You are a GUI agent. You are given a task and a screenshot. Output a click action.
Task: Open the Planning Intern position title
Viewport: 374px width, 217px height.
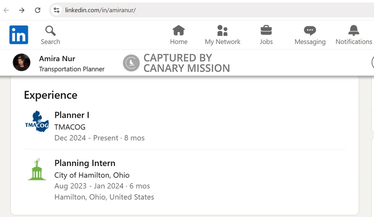[85, 163]
